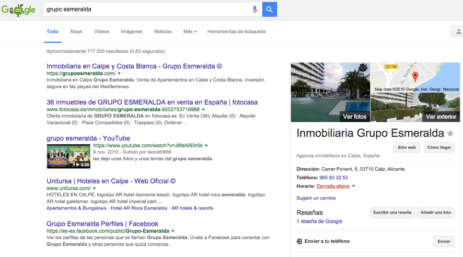Call phone number 965 83 32 53
The width and height of the screenshot is (463, 257).
click(334, 178)
